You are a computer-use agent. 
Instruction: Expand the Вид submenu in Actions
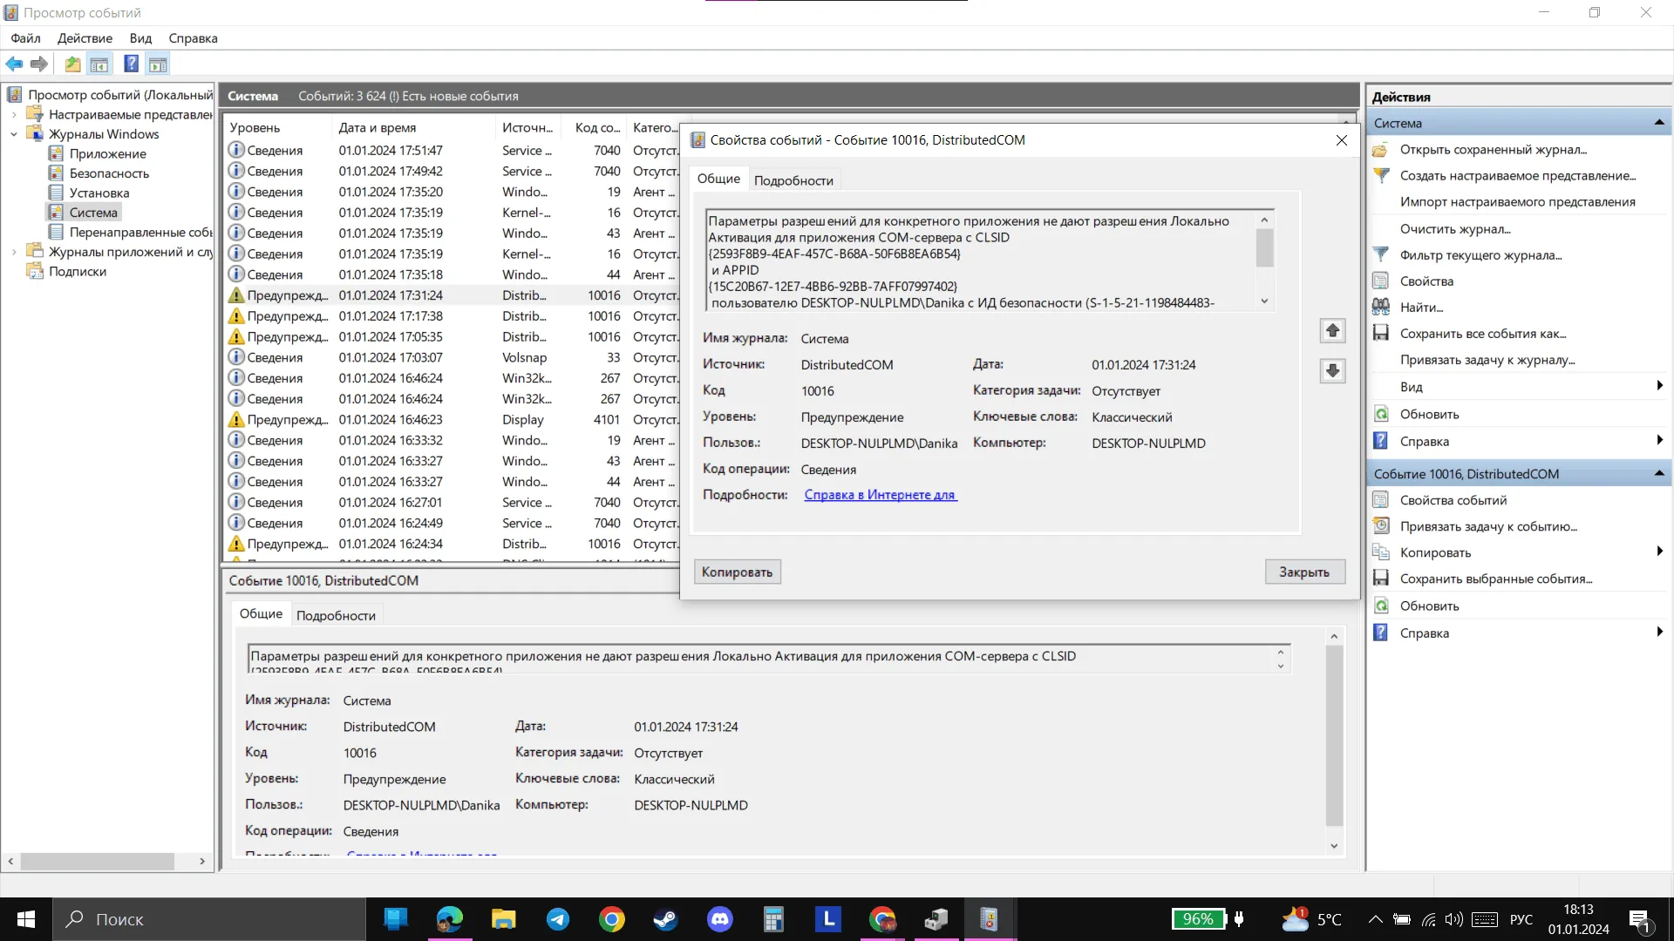(x=1659, y=386)
